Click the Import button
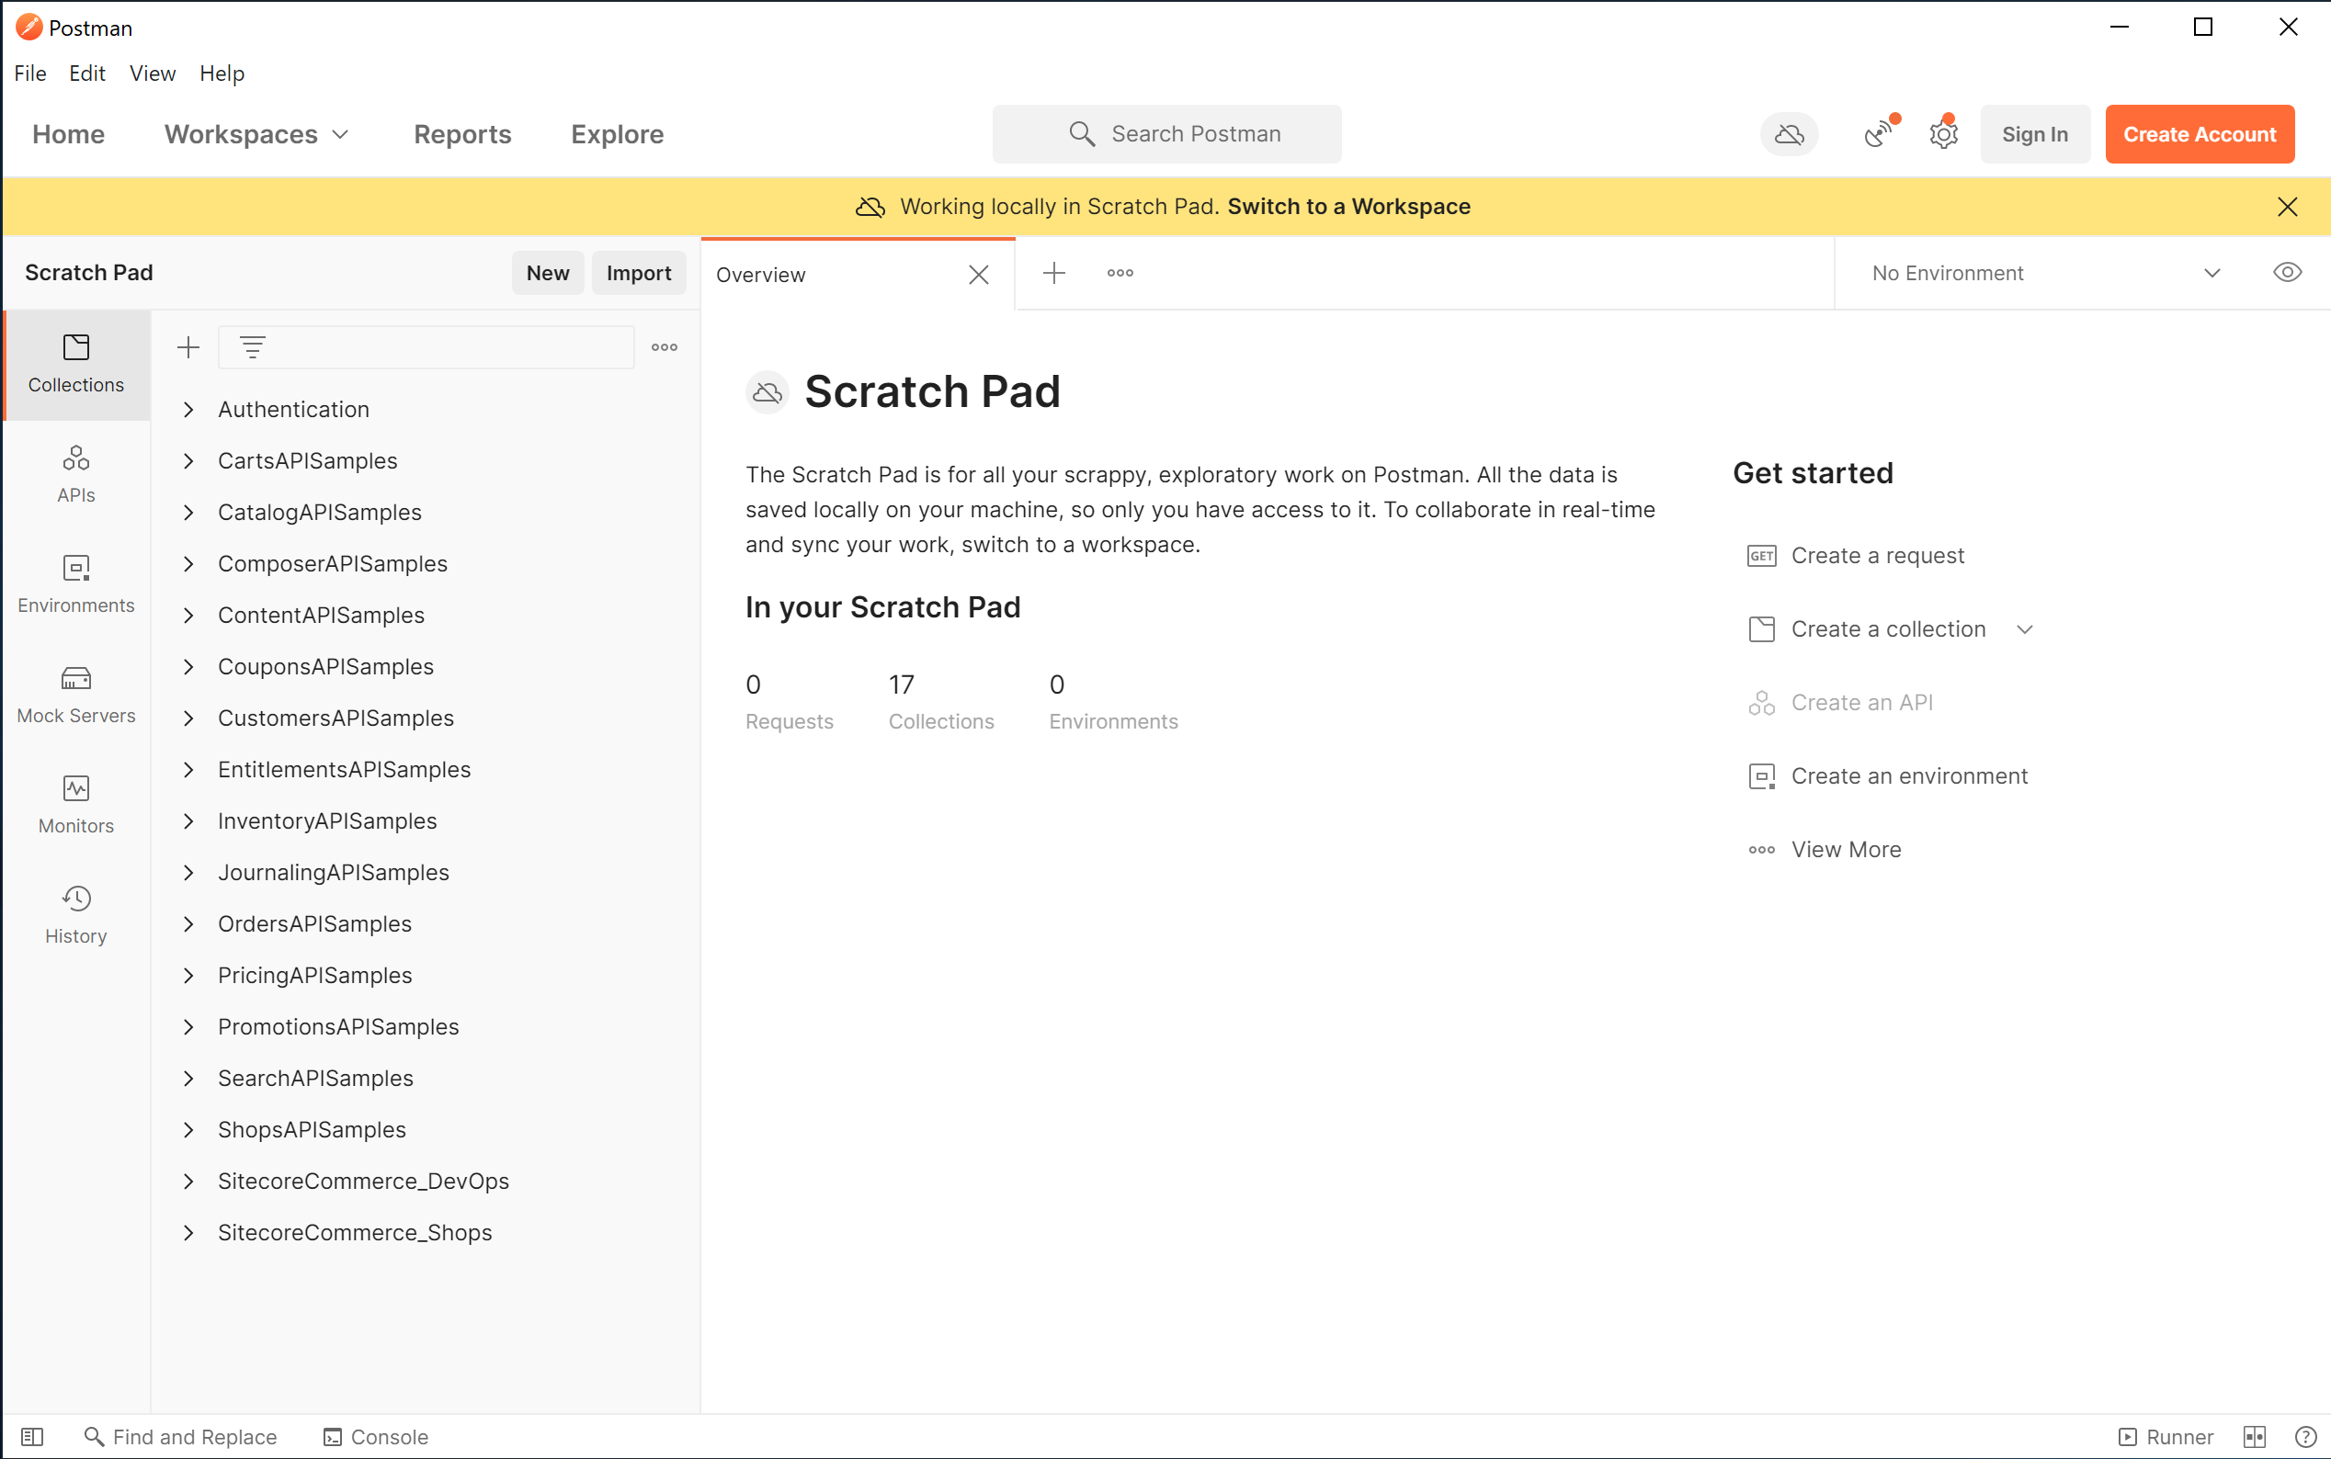 pyautogui.click(x=638, y=273)
